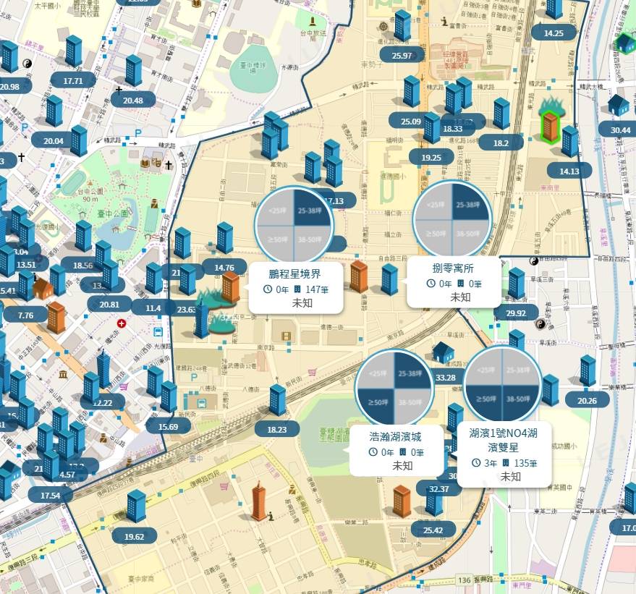Select the blue building marker above 20.48
The height and width of the screenshot is (594, 636).
(x=133, y=71)
